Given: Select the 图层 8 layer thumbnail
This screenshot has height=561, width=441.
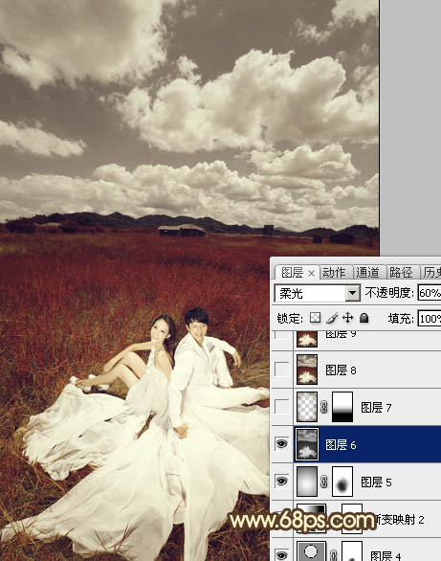Looking at the screenshot, I should pos(307,370).
